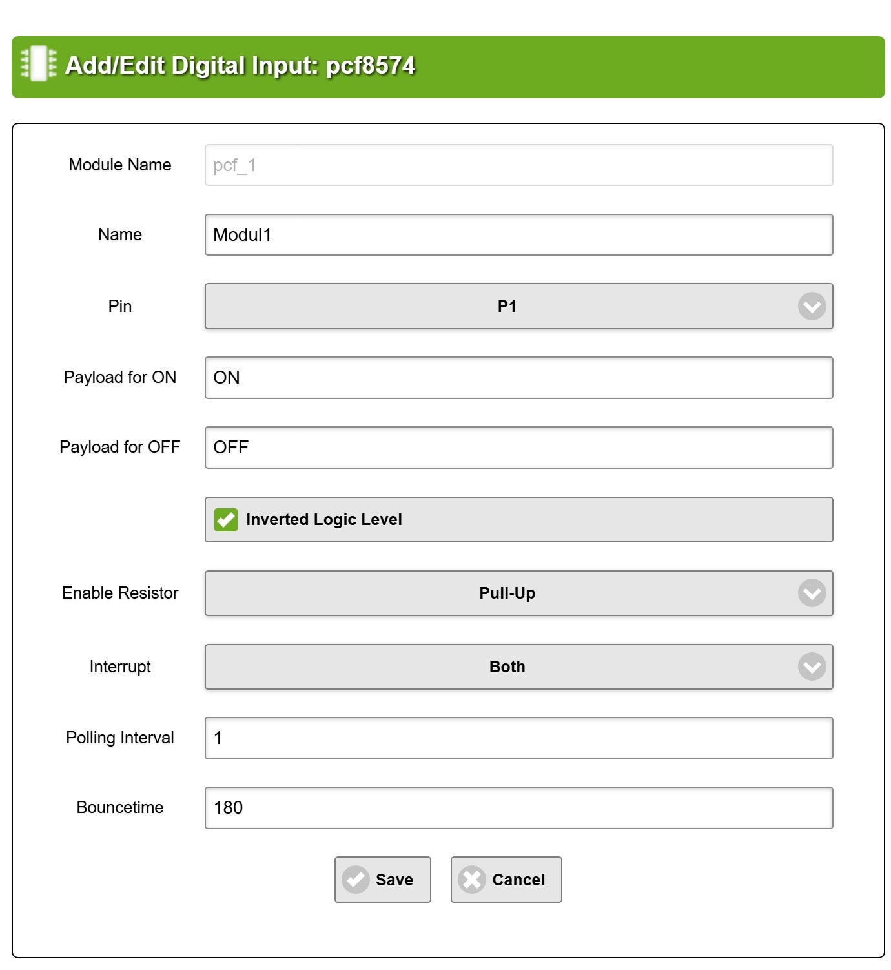Select the Payload for OFF field

518,448
